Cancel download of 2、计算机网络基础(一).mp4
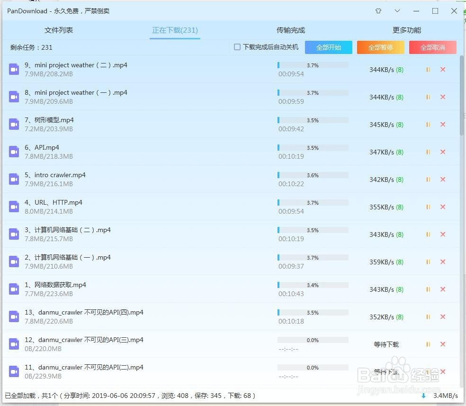466x406 pixels. 443,262
